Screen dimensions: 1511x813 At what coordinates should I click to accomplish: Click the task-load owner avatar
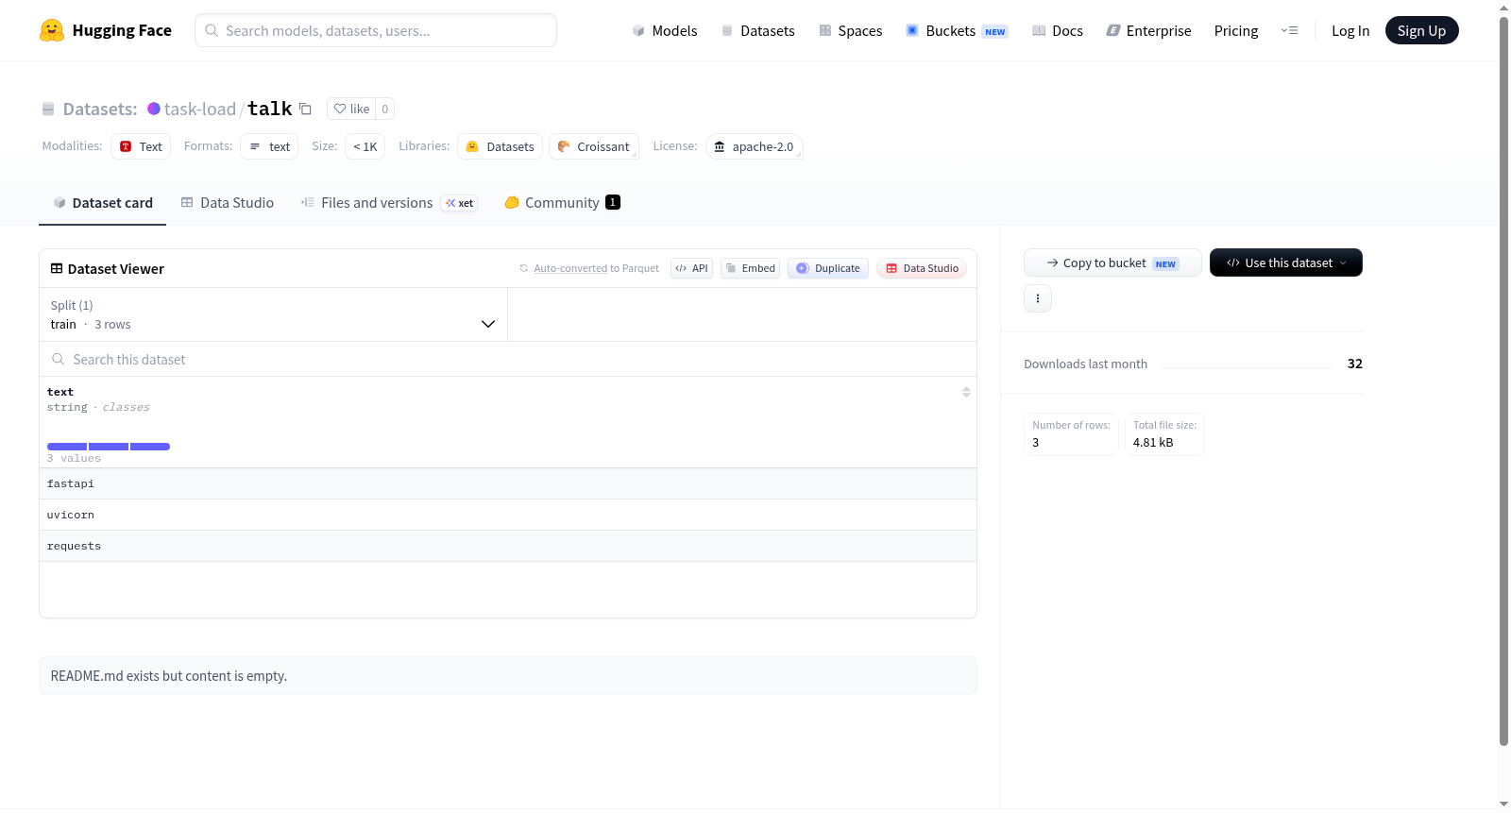pos(154,109)
